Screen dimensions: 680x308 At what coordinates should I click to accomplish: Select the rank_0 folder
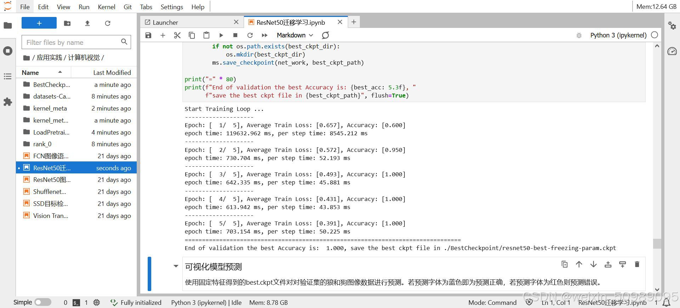(x=76, y=144)
